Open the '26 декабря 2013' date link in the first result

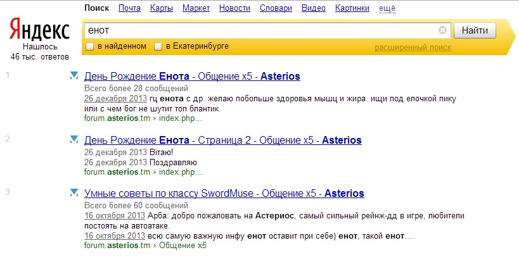click(115, 99)
